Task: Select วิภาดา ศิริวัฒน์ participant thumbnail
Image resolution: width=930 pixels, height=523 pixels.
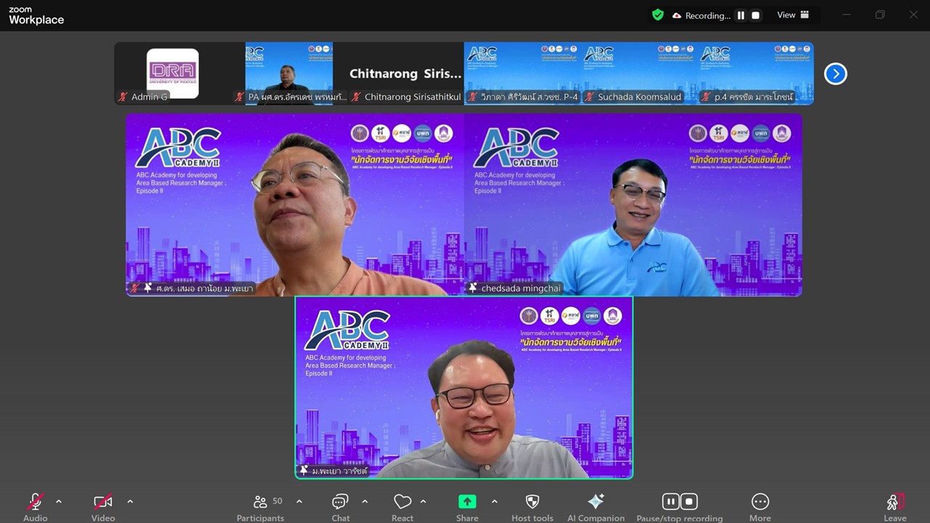Action: [522, 73]
